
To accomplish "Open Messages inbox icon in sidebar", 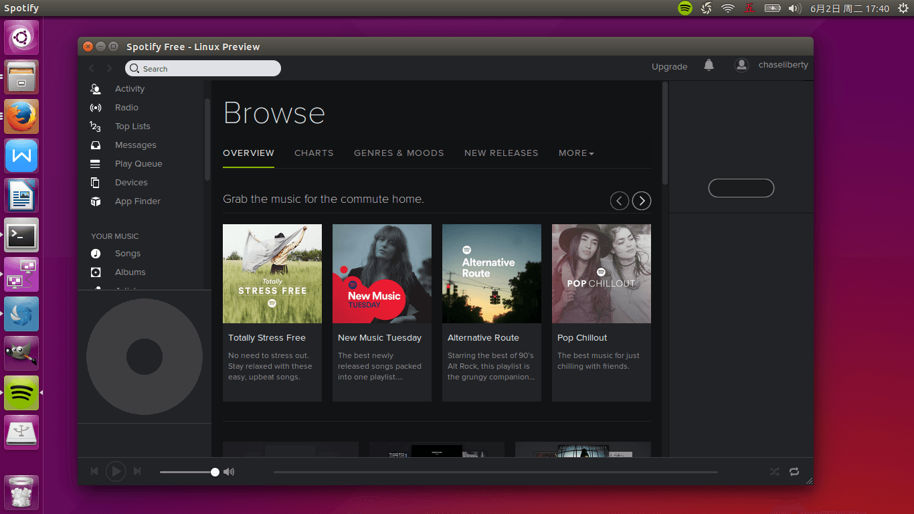I will [x=96, y=145].
